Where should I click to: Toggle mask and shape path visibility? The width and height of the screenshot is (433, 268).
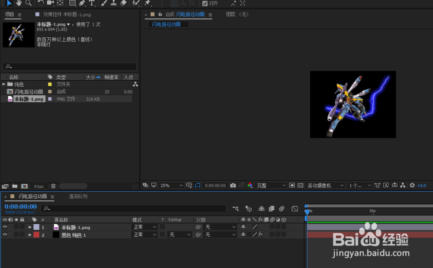pyautogui.click(x=198, y=185)
